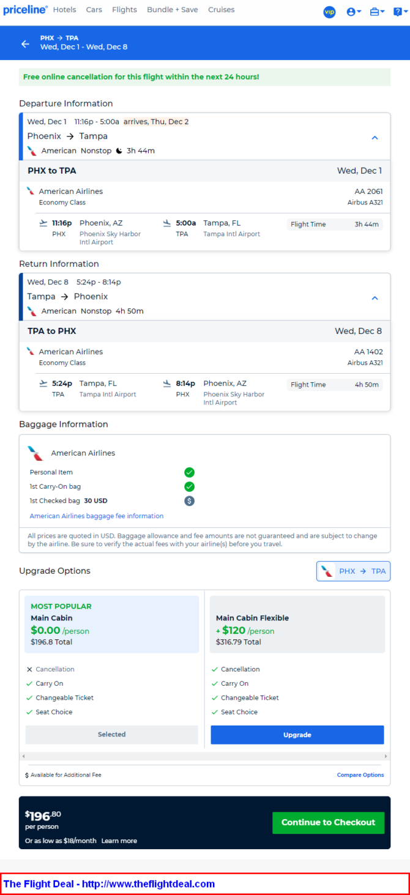
Task: Collapse the Phoenix to Tampa departure details
Action: tap(375, 138)
